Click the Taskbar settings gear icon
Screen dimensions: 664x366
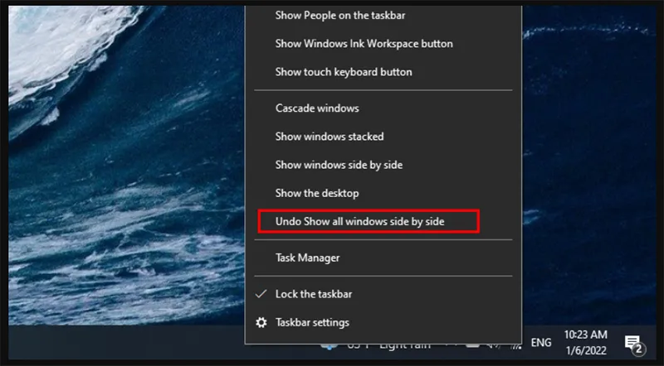[261, 322]
